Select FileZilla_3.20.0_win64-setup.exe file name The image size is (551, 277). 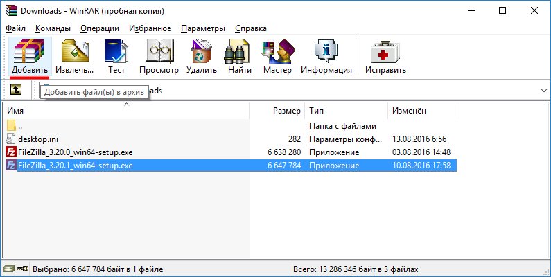[x=76, y=152]
